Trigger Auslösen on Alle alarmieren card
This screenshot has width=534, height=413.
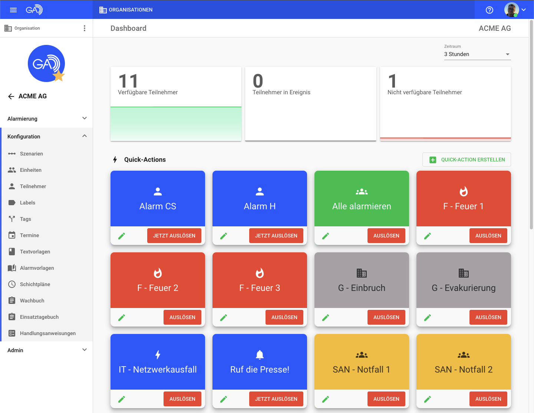(x=386, y=236)
